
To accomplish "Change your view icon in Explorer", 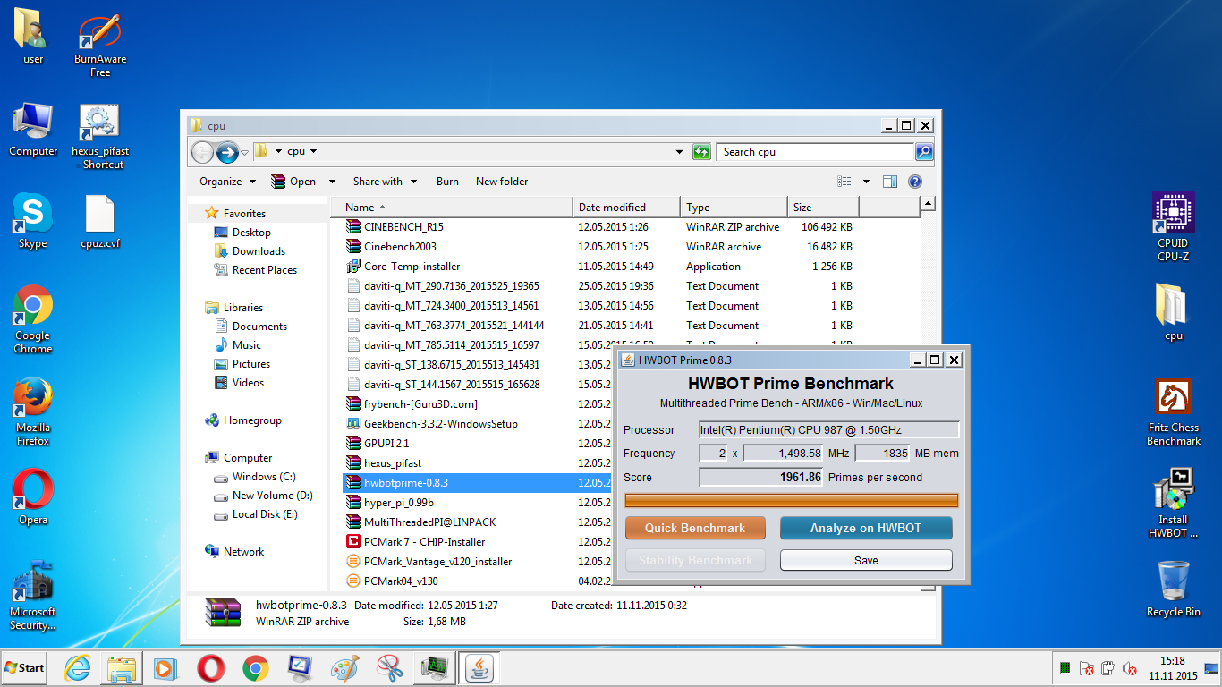I will point(844,182).
